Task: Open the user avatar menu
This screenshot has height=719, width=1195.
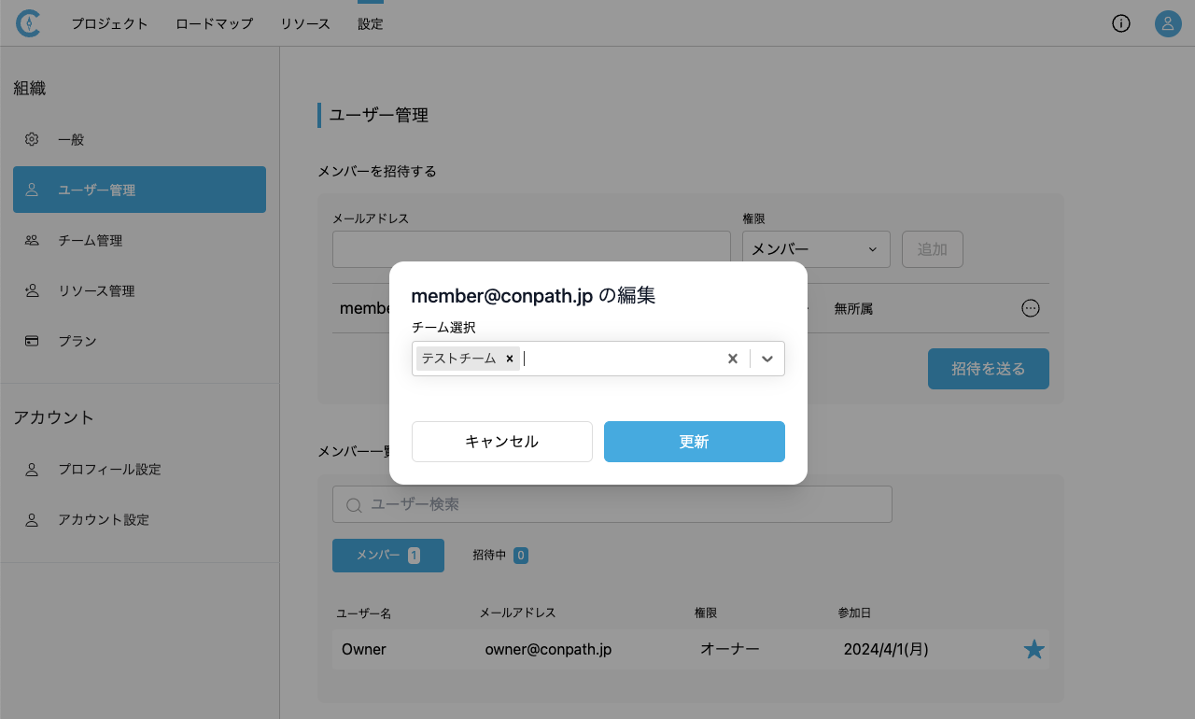Action: pos(1168,24)
